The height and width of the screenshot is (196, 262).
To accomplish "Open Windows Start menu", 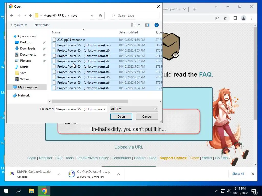I will [6, 191].
